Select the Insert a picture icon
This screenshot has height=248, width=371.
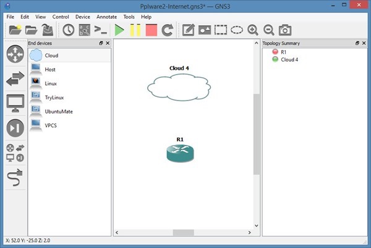coord(205,30)
